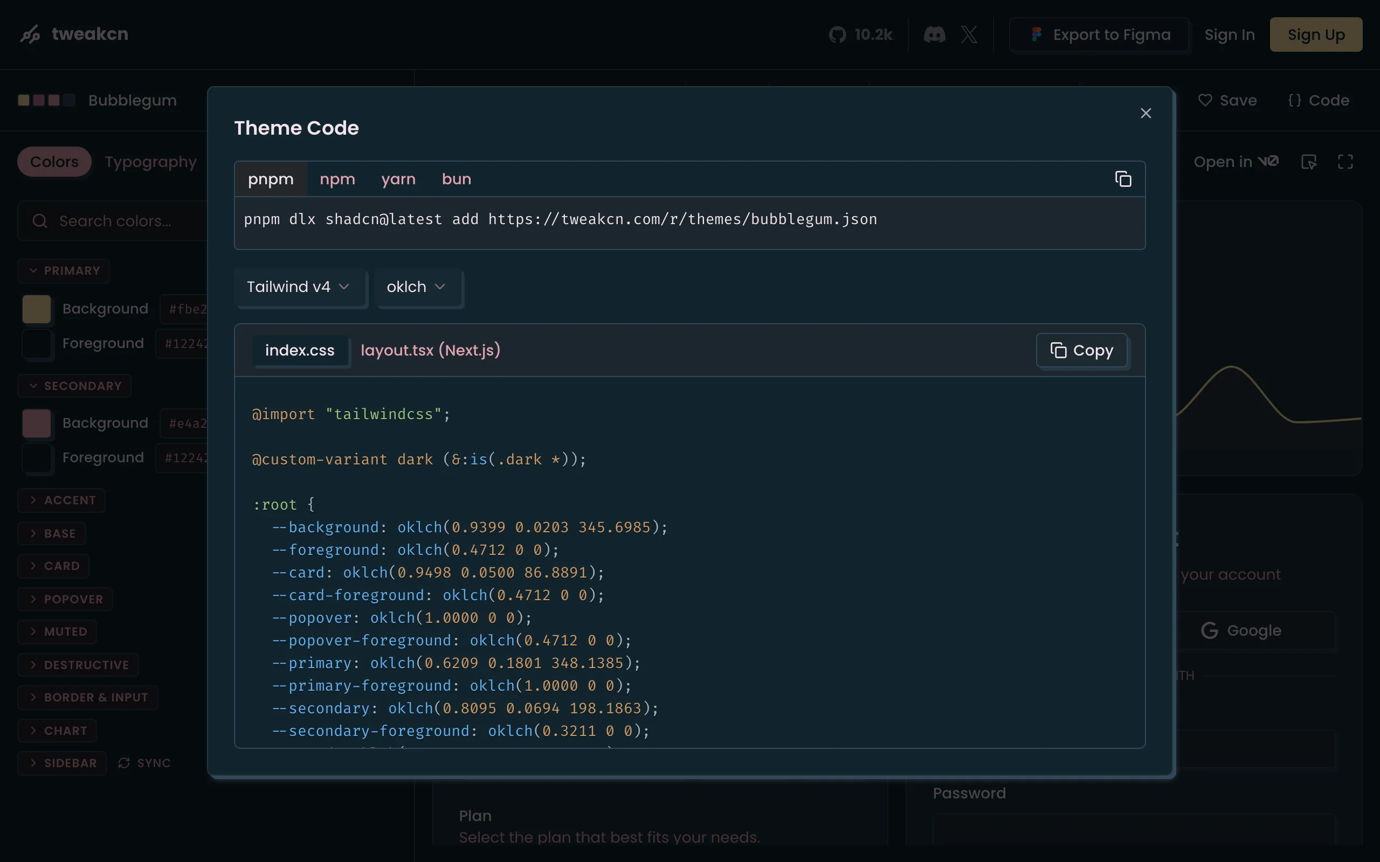Toggle fullscreen preview icon

coord(1345,162)
